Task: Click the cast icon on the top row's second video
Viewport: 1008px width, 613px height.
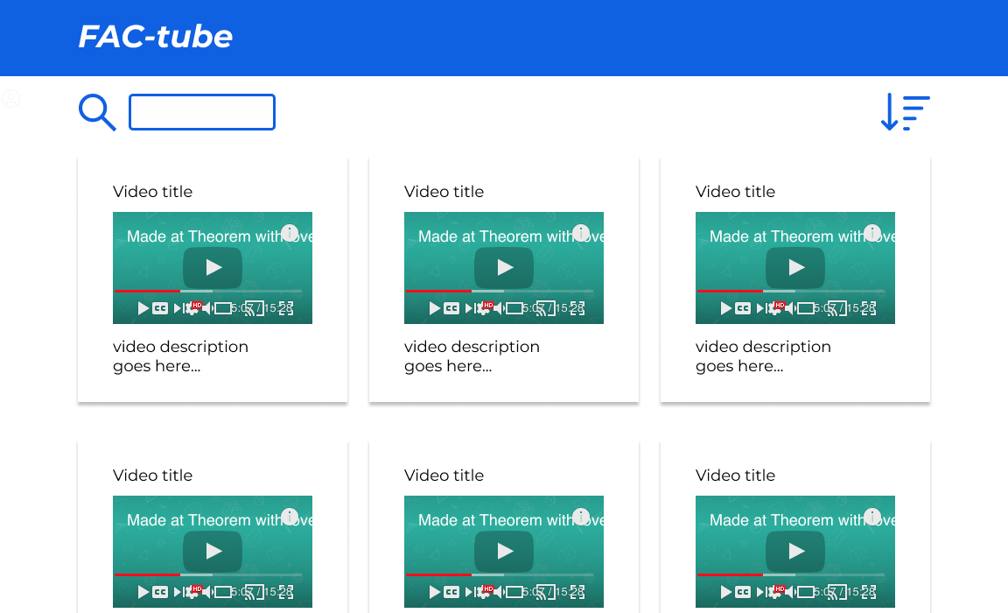Action: [546, 309]
